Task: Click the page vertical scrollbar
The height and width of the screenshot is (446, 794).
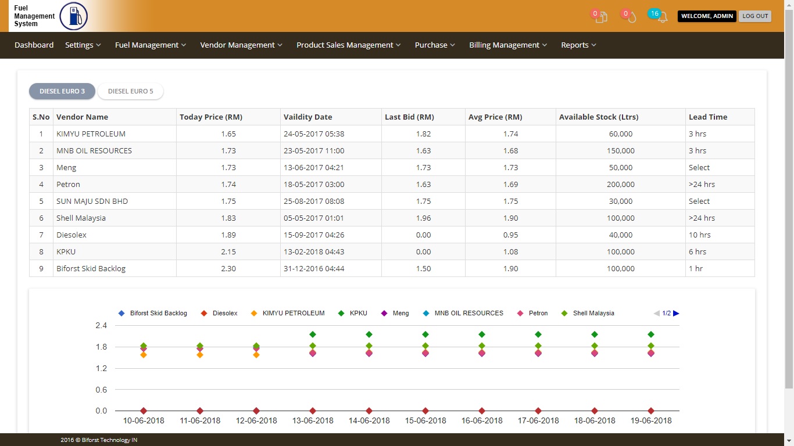Action: 789,197
